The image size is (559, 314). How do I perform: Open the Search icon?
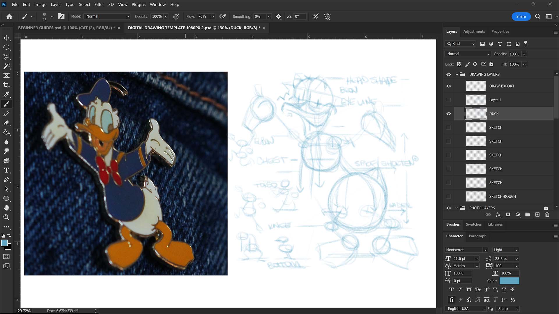538,17
